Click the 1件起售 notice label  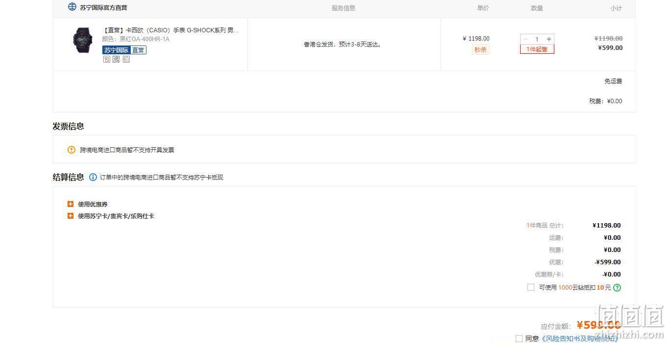pyautogui.click(x=537, y=49)
